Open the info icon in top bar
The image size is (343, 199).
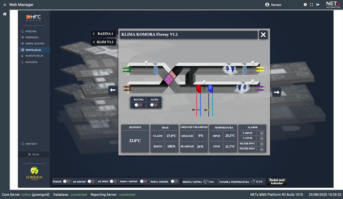point(305,5)
